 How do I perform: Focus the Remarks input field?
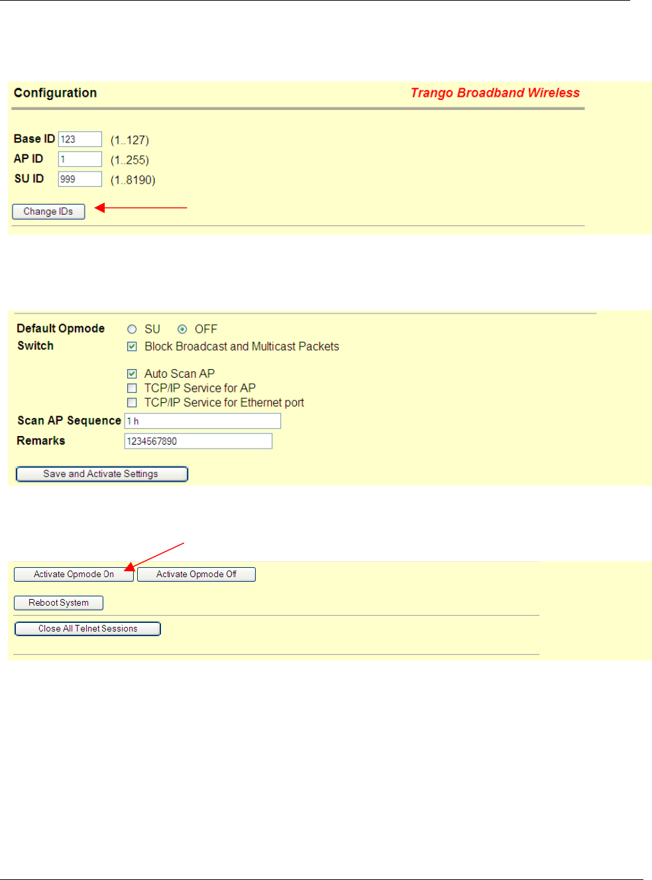(198, 441)
